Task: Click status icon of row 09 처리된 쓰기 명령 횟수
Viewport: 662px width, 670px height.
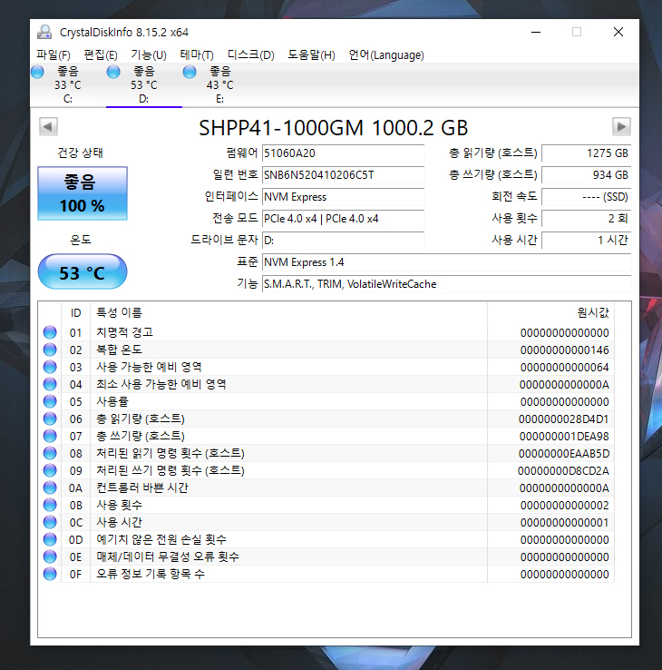Action: [x=50, y=470]
